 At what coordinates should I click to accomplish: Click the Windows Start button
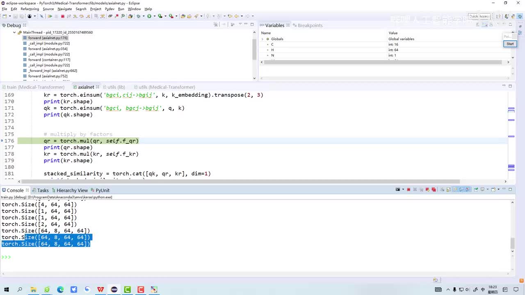pos(7,290)
